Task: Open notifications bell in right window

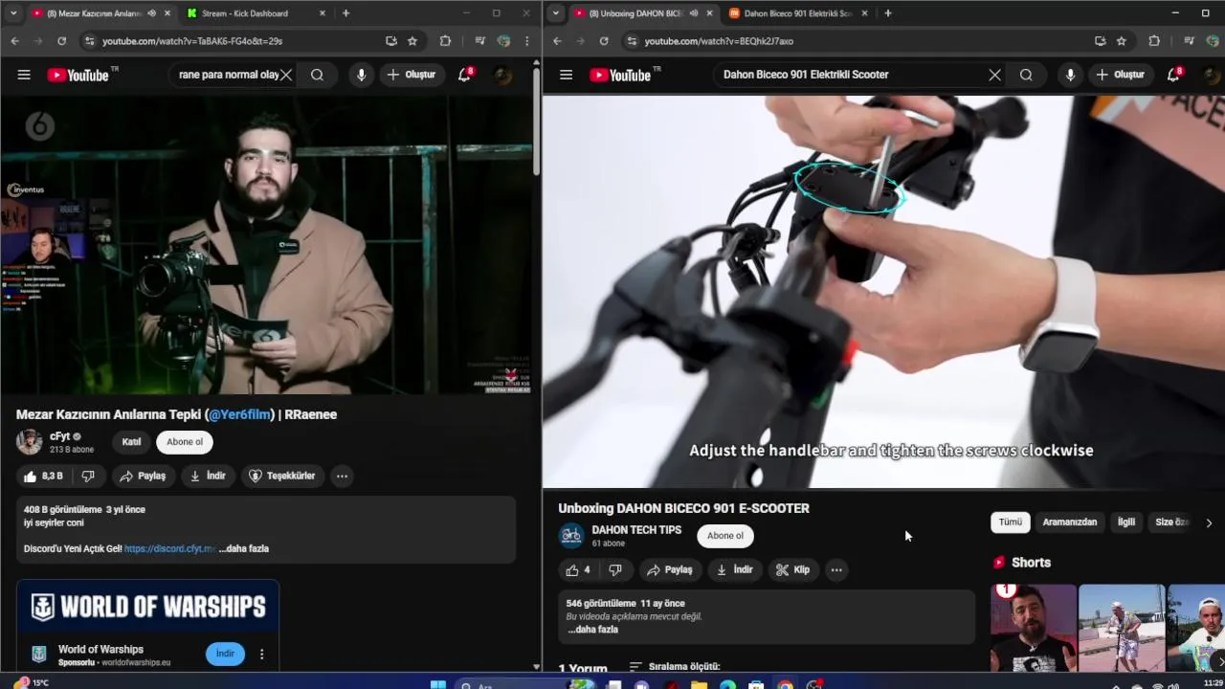Action: click(x=1173, y=75)
